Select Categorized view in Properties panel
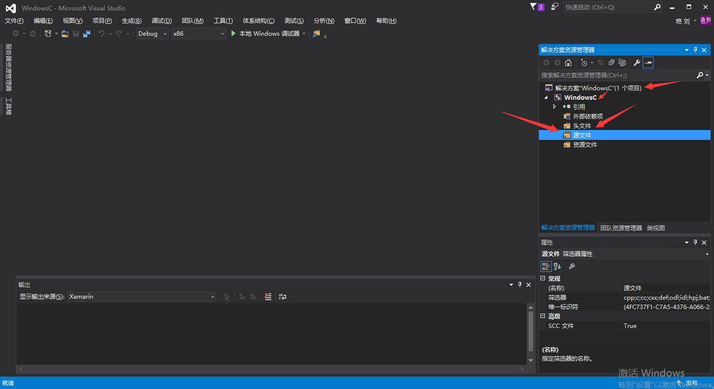This screenshot has height=389, width=714. pos(545,266)
